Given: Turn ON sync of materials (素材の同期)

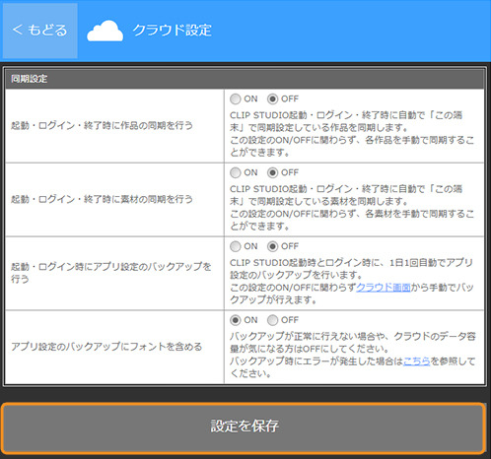Looking at the screenshot, I should pyautogui.click(x=236, y=172).
